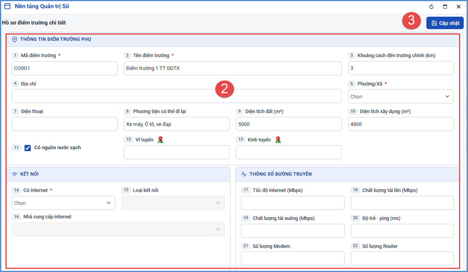Focus the Địa chỉ text field
The width and height of the screenshot is (468, 272).
point(177,96)
